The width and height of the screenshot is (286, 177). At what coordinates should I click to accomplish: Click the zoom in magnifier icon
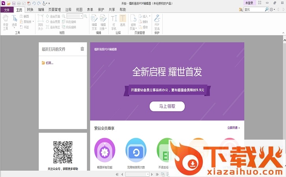(x=85, y=16)
